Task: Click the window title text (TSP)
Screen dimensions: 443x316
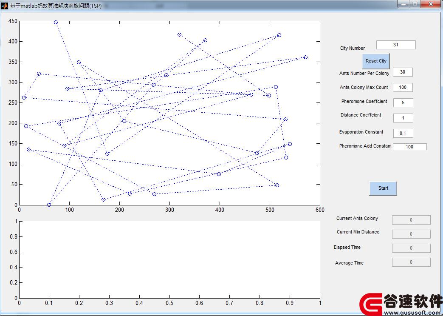Action: [56, 6]
